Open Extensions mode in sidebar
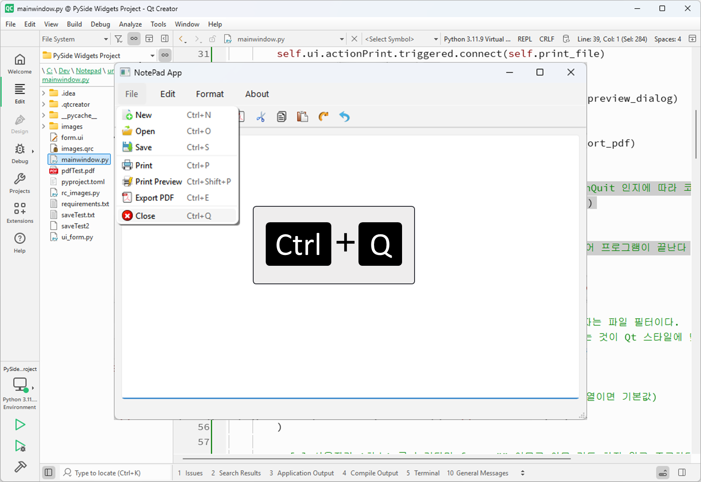The image size is (701, 482). (x=19, y=213)
